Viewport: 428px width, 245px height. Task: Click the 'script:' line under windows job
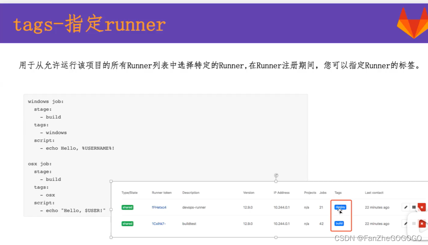point(44,140)
